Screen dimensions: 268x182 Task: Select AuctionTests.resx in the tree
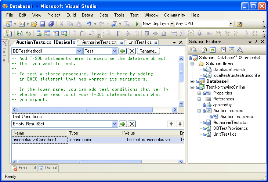pyautogui.click(x=237, y=117)
